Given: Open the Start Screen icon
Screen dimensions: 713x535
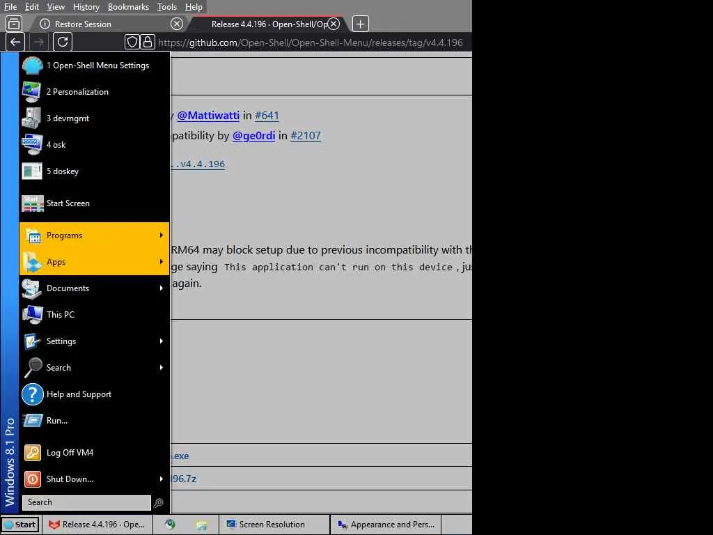Looking at the screenshot, I should 32,203.
